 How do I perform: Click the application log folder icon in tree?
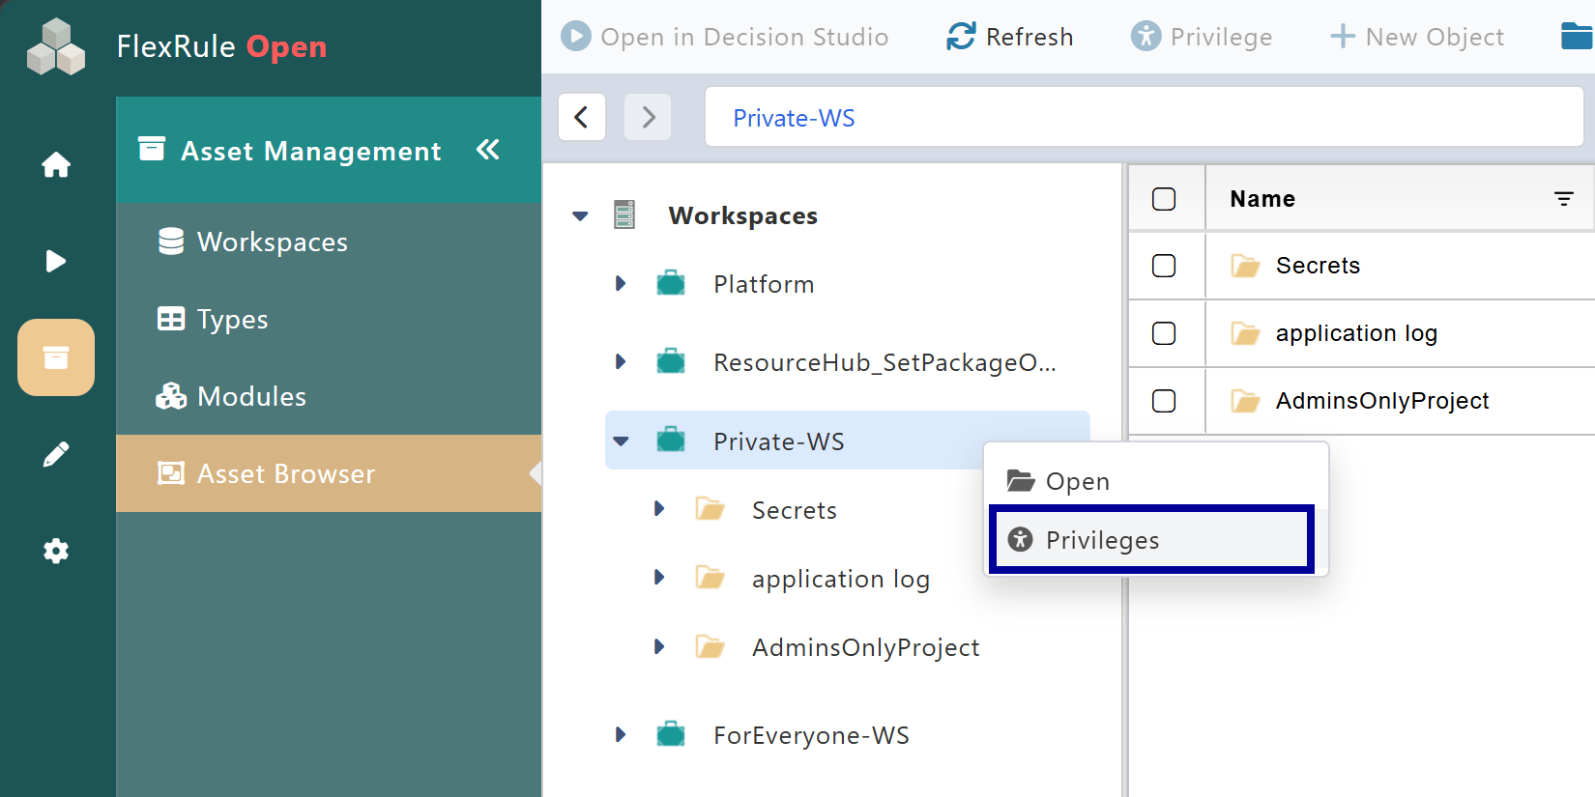tap(710, 578)
